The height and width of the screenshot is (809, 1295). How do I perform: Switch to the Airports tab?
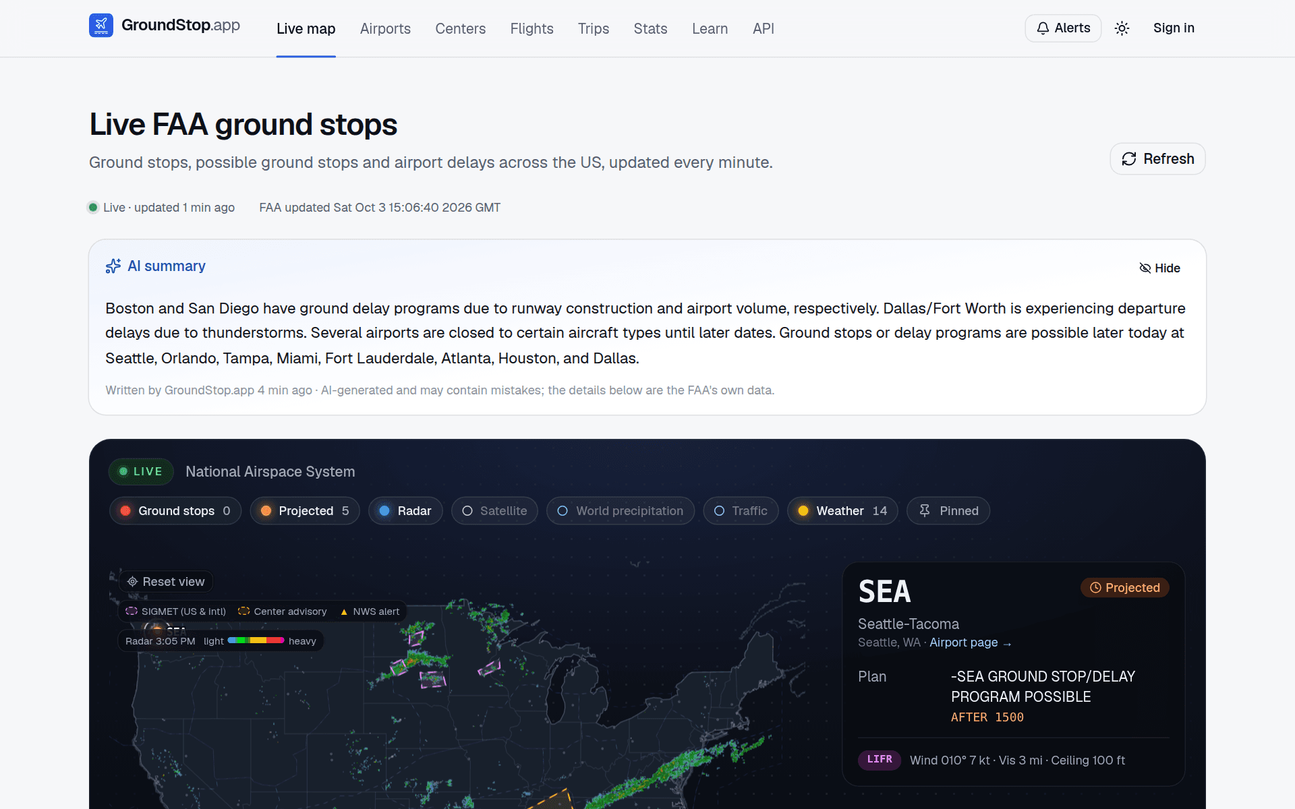click(385, 28)
